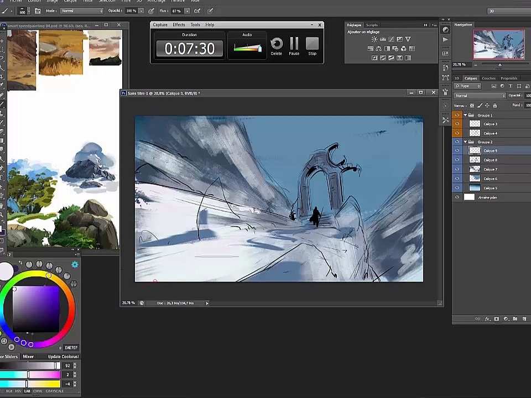Add a Hue/Saturation adjustment in Réglages
Viewport: 531px width, 398px height.
tap(371, 49)
